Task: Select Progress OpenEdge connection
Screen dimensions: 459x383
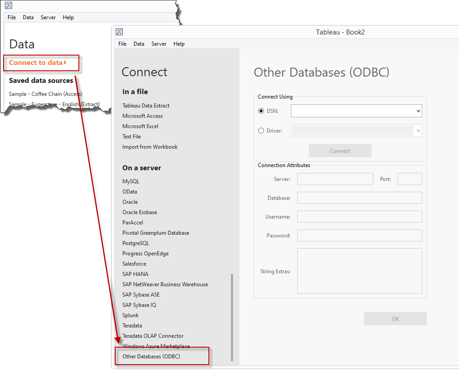Action: pos(146,254)
